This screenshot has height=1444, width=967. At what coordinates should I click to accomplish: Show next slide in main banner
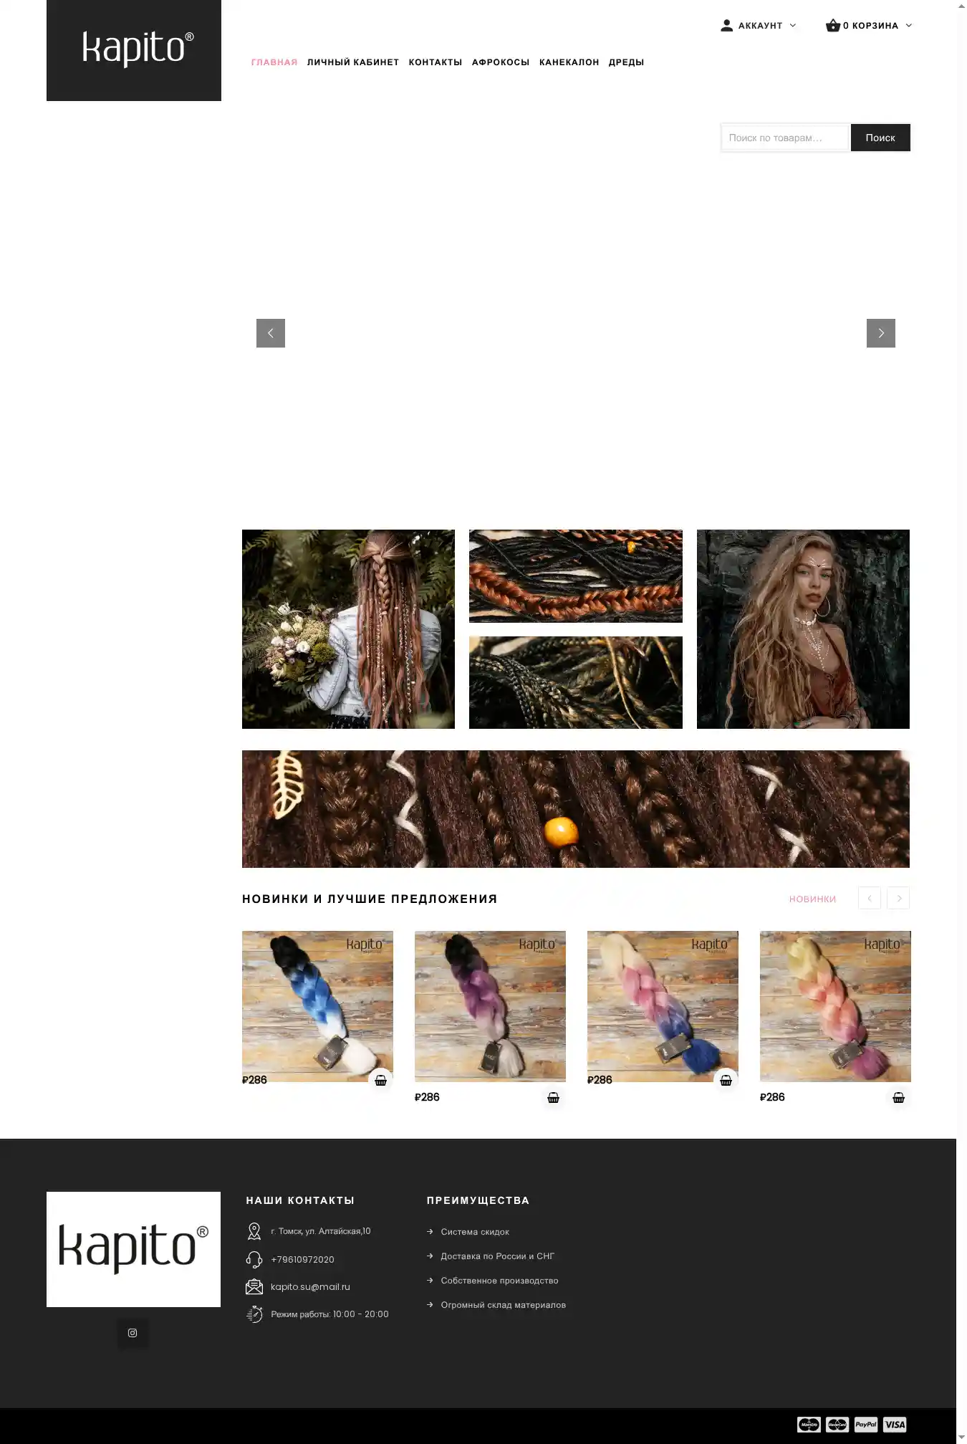881,333
